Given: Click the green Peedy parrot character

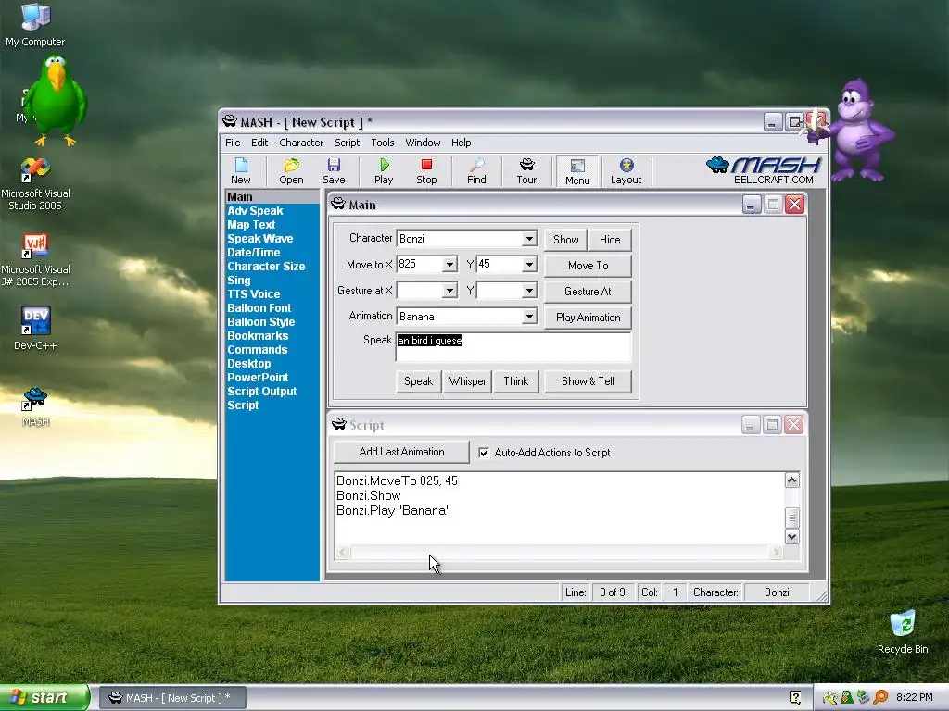Looking at the screenshot, I should coord(56,100).
